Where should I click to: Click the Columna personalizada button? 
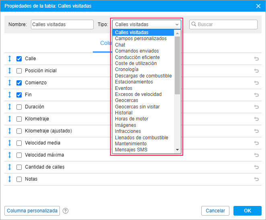point(32,211)
